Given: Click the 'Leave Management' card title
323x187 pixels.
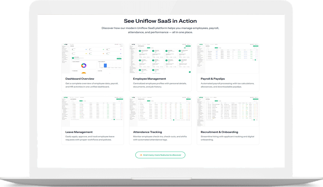Looking at the screenshot, I should click(x=79, y=132).
